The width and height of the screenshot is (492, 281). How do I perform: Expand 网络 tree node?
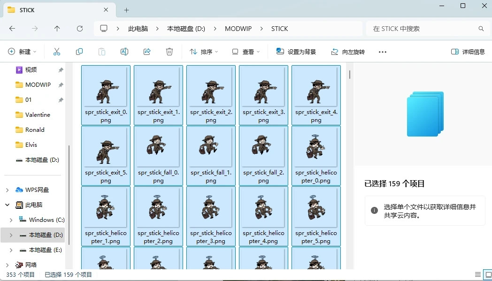click(x=8, y=265)
